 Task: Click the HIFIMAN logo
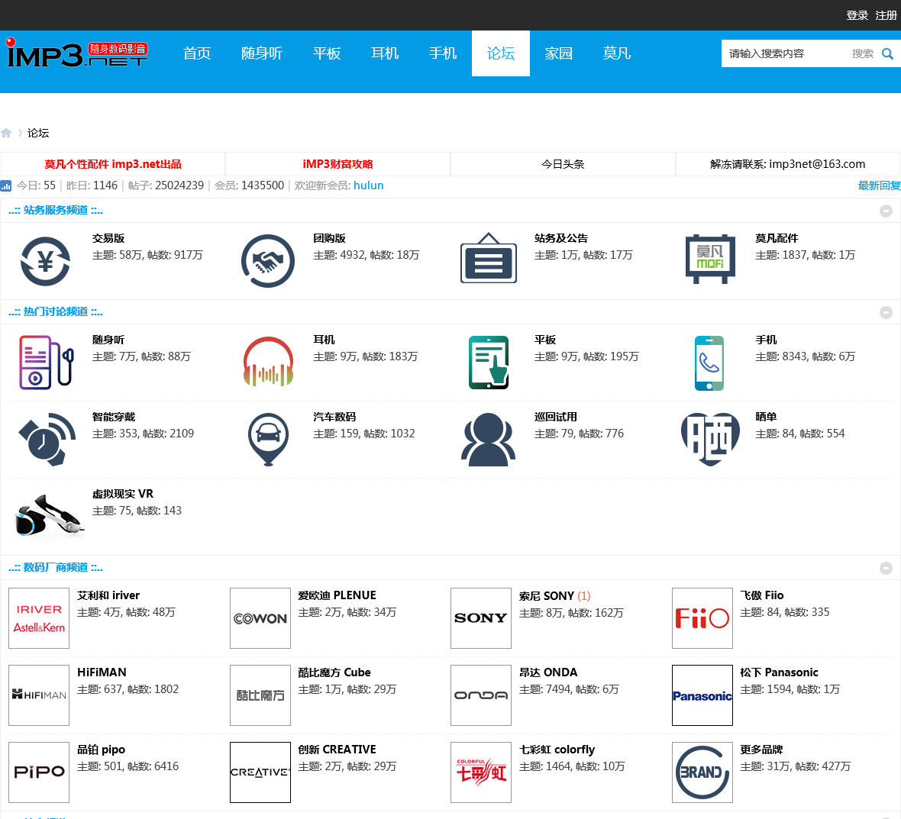pyautogui.click(x=39, y=695)
